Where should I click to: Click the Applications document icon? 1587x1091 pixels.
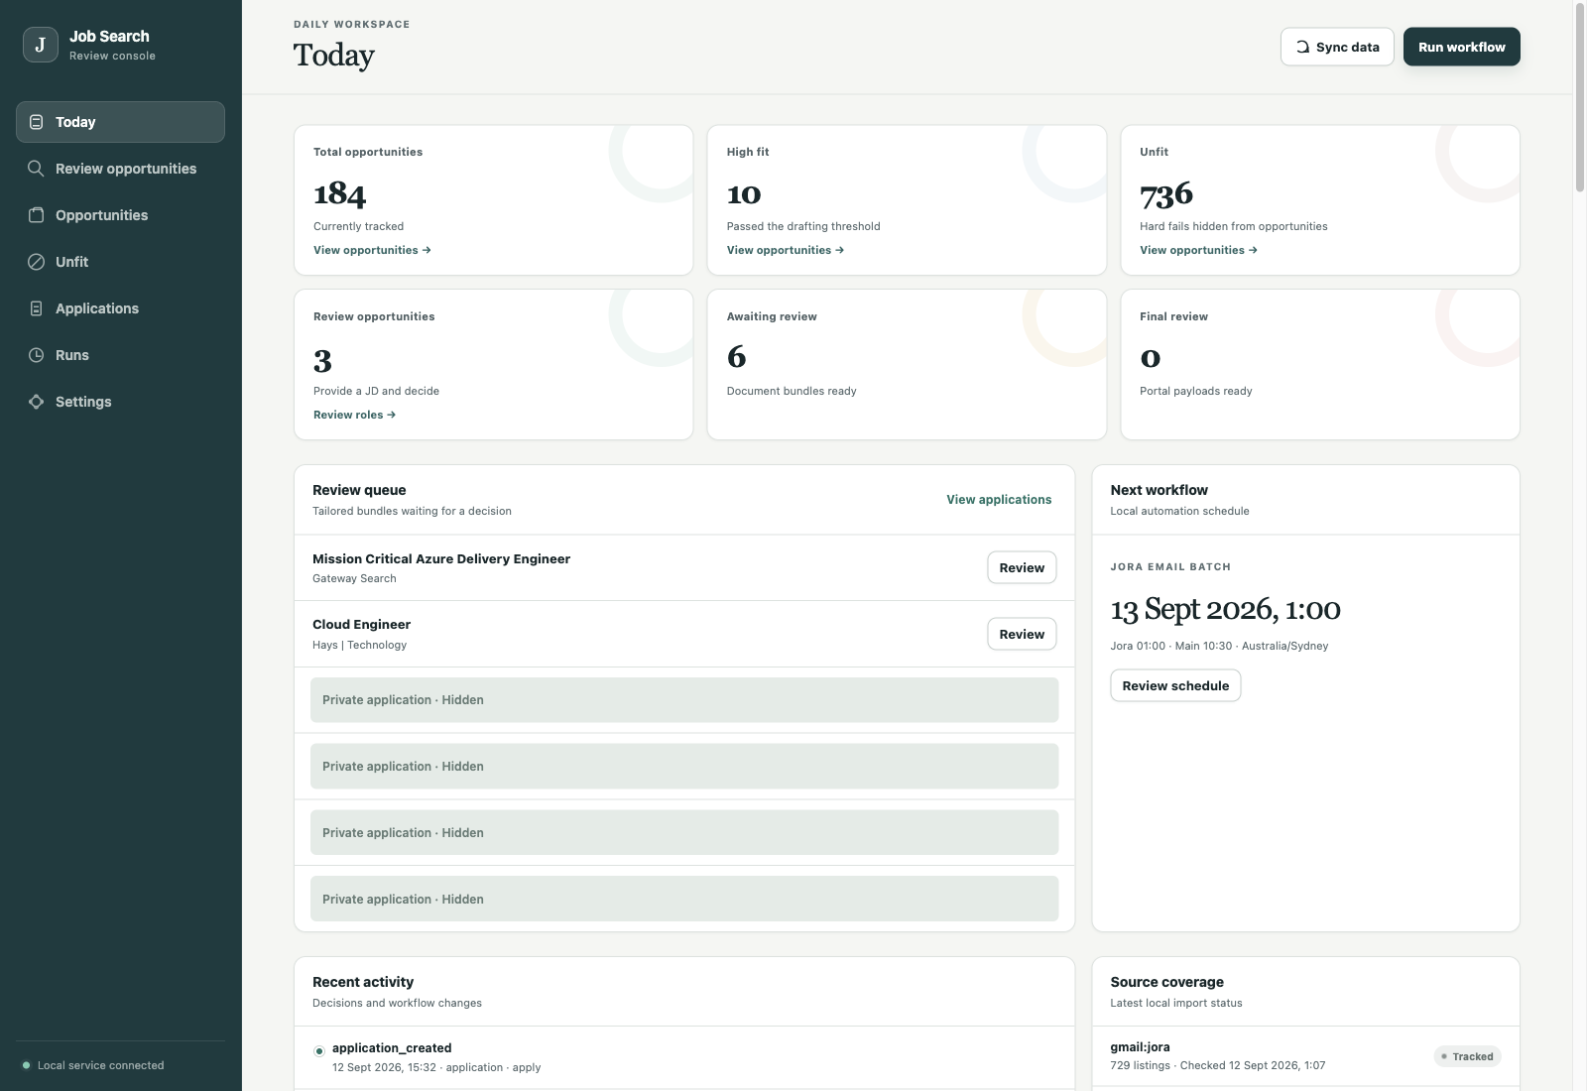coord(37,308)
